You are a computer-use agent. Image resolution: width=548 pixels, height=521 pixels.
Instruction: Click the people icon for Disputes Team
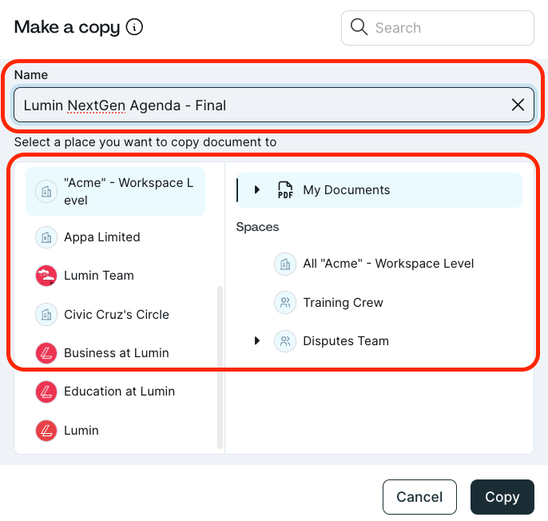coord(285,341)
